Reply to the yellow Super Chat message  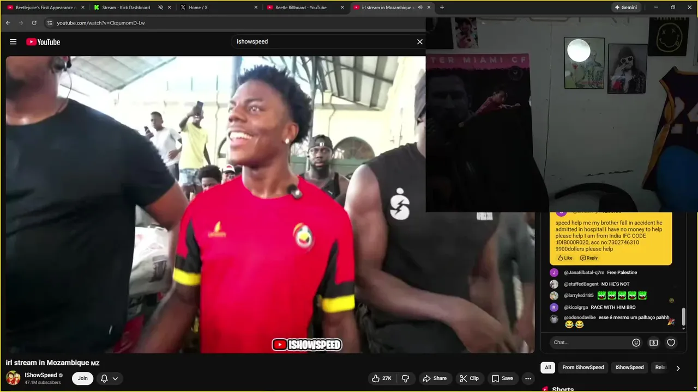589,258
